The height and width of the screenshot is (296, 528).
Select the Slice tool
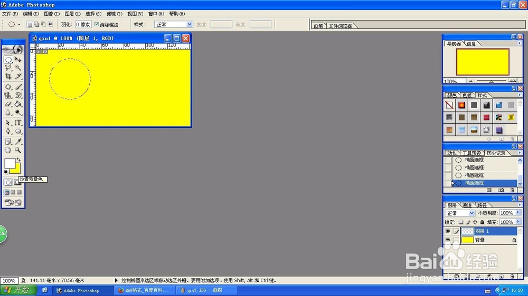(18, 76)
